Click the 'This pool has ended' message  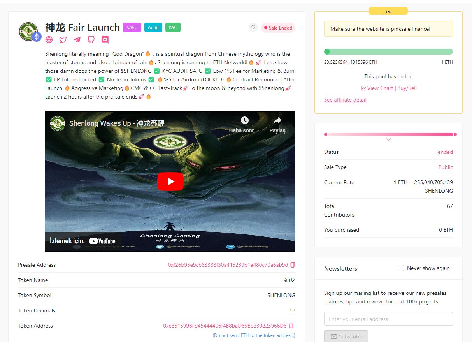coord(388,76)
